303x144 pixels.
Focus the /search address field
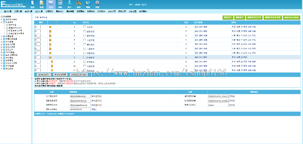click(x=218, y=105)
